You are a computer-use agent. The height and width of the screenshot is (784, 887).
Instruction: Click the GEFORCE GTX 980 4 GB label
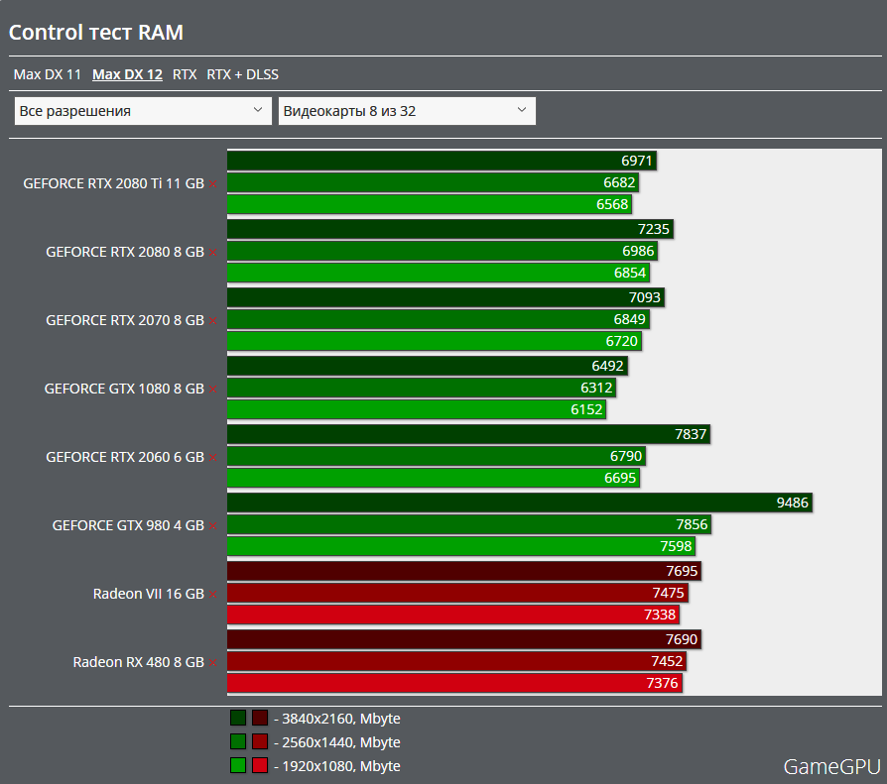coord(128,525)
